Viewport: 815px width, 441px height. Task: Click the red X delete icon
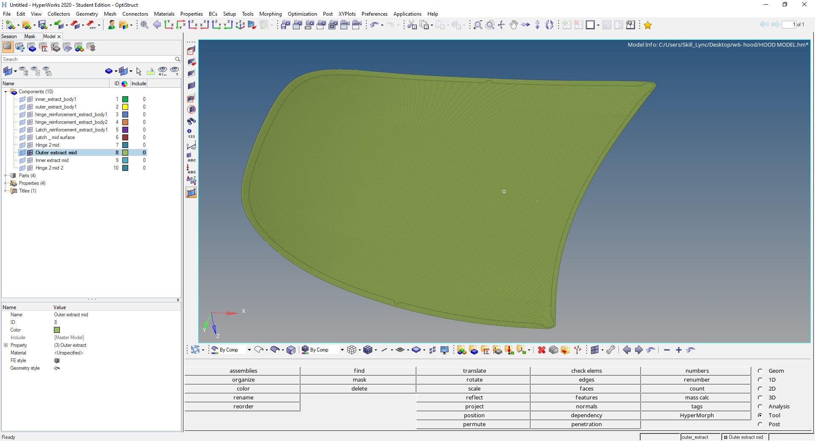(541, 350)
